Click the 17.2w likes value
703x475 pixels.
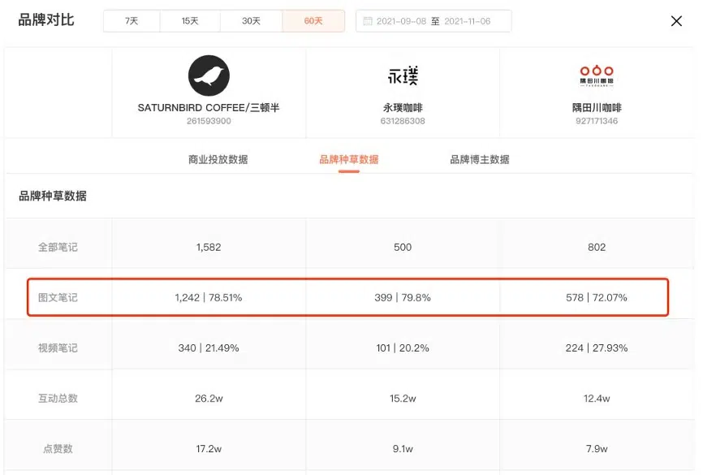click(x=209, y=448)
